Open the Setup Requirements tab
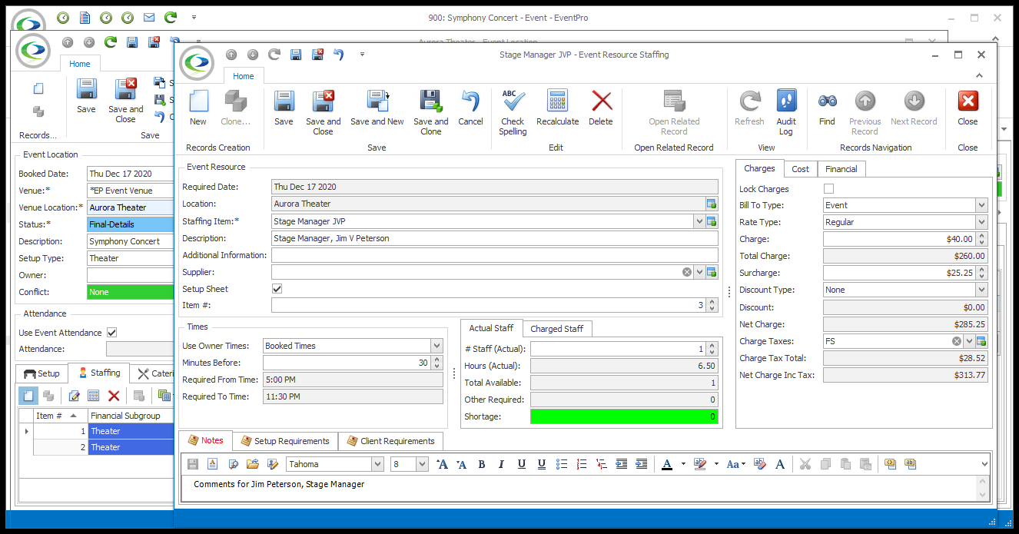 [x=285, y=441]
